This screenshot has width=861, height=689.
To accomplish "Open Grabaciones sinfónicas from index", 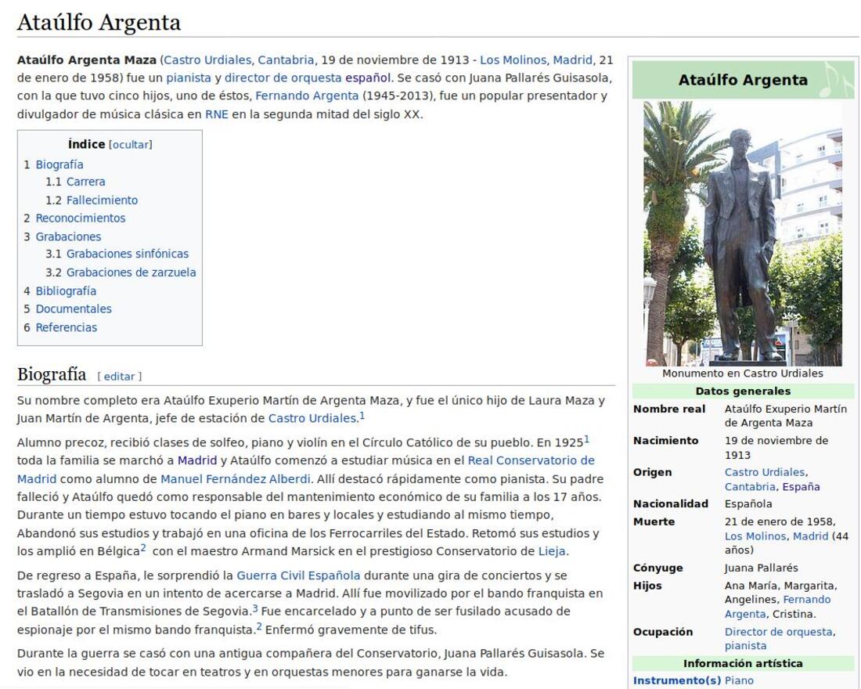I will [127, 254].
